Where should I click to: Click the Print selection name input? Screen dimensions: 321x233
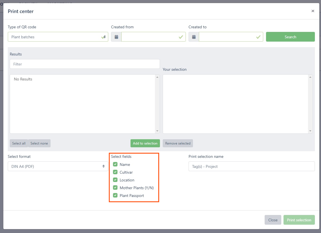pos(251,166)
